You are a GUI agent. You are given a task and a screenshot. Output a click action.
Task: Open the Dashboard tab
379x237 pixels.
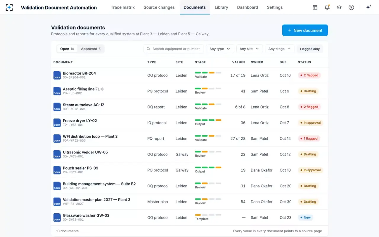(248, 7)
